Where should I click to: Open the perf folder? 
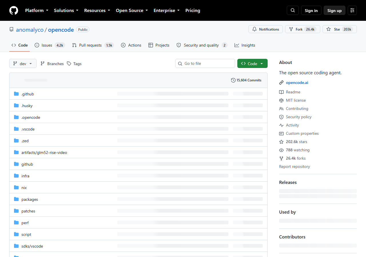pyautogui.click(x=25, y=223)
